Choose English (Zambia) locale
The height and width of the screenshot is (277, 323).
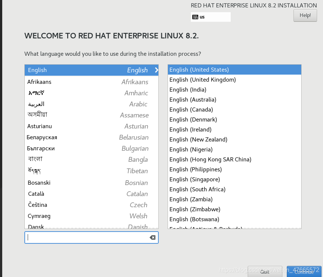tap(234, 199)
